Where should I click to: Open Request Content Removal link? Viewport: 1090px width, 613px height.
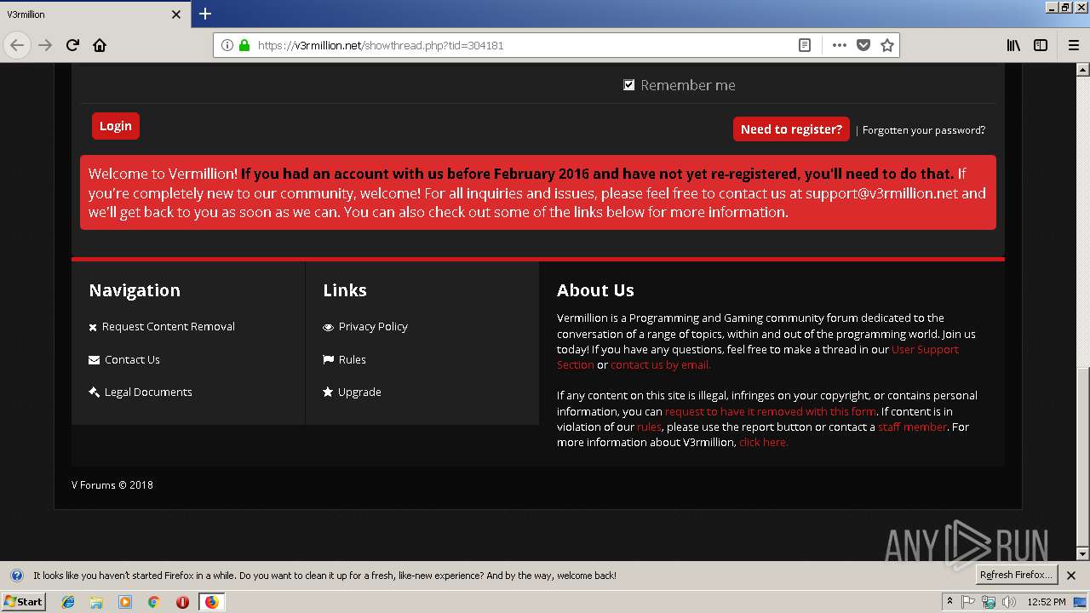[169, 327]
